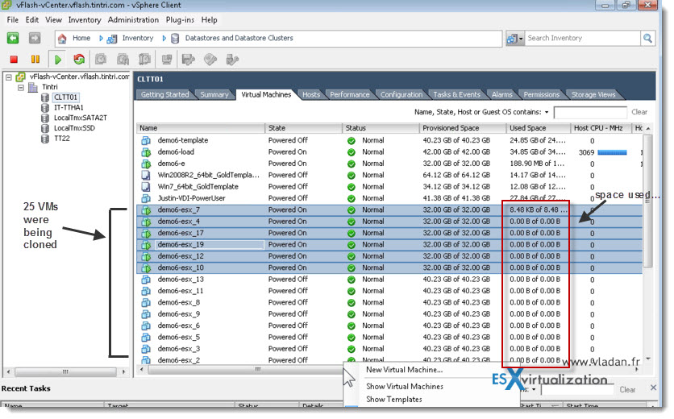
Task: Open the File menu
Action: click(12, 20)
